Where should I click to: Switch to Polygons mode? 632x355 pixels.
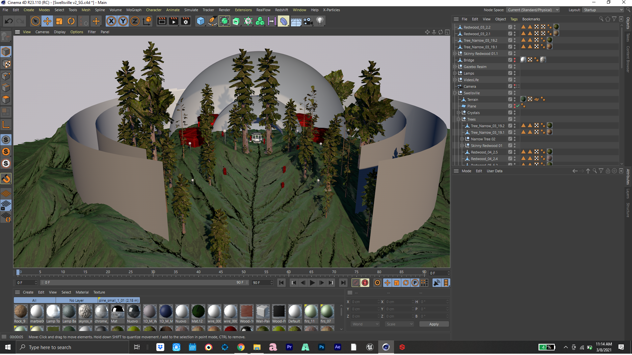coord(6,100)
